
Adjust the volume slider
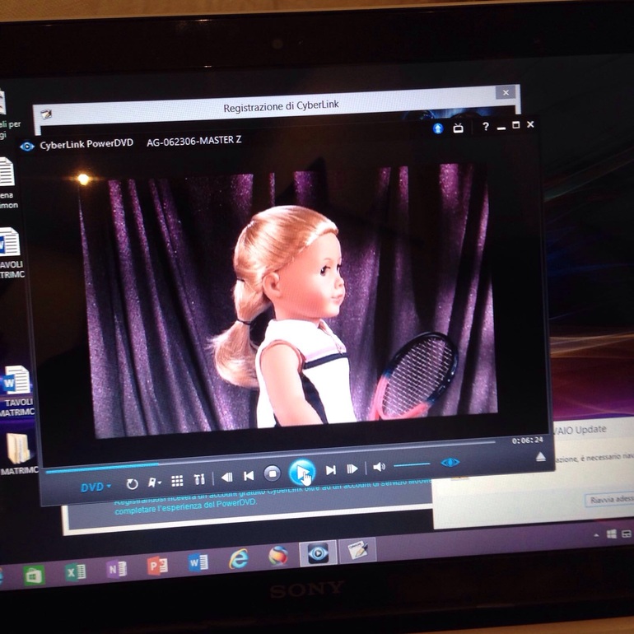point(412,465)
